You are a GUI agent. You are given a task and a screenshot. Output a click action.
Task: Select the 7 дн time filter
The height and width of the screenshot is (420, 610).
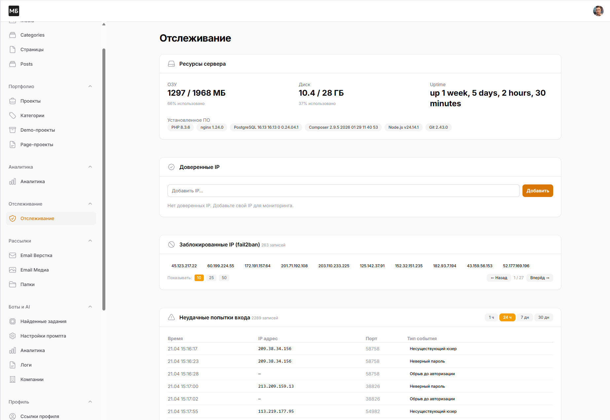(525, 317)
